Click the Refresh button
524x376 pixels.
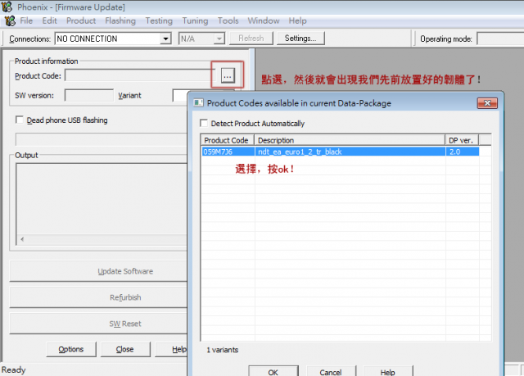(x=251, y=39)
